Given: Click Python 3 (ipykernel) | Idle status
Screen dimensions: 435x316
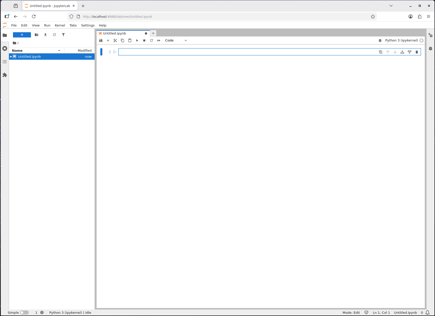Looking at the screenshot, I should coord(70,313).
